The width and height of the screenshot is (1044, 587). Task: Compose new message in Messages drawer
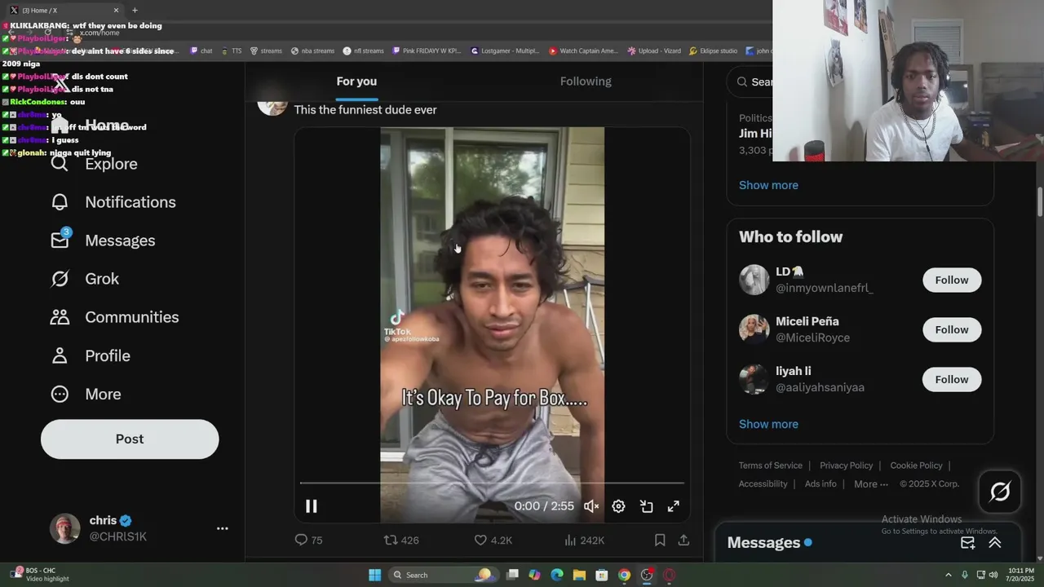click(x=968, y=543)
